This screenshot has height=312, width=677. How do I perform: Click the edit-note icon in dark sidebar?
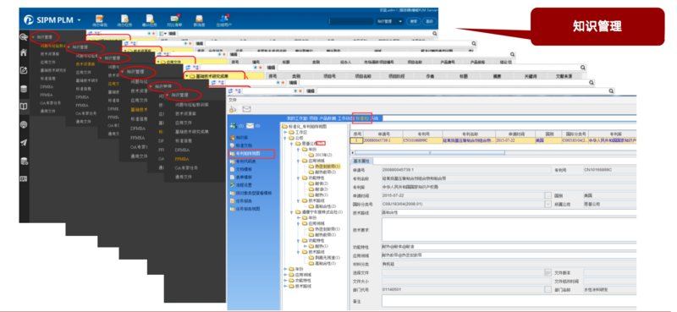click(x=25, y=70)
